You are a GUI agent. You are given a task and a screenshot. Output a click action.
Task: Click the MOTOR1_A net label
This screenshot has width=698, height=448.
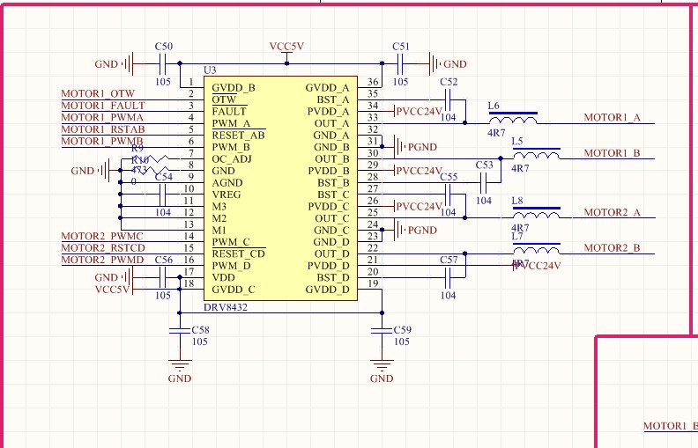pos(613,117)
